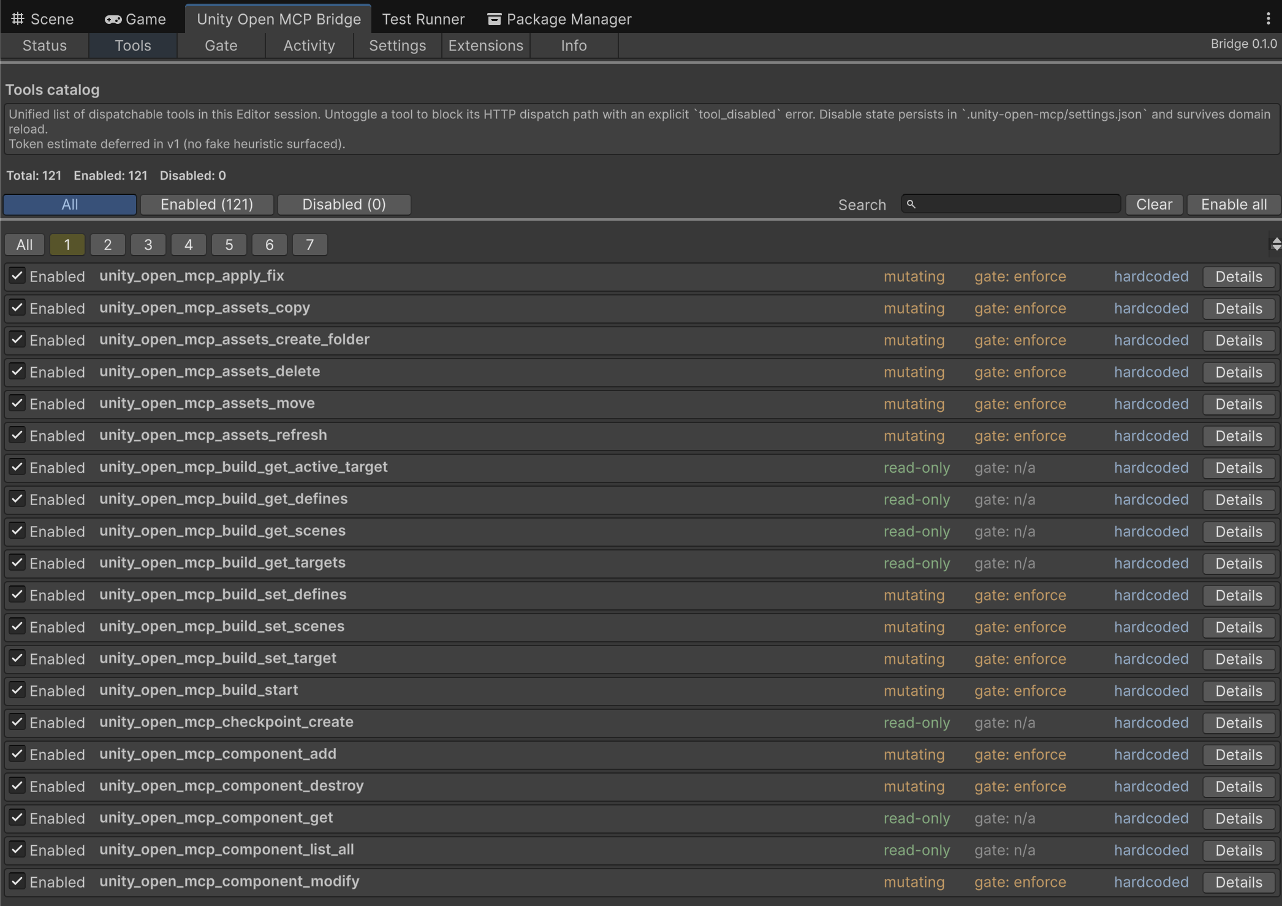This screenshot has width=1282, height=906.
Task: Go to page 5 of tools
Action: tap(229, 245)
